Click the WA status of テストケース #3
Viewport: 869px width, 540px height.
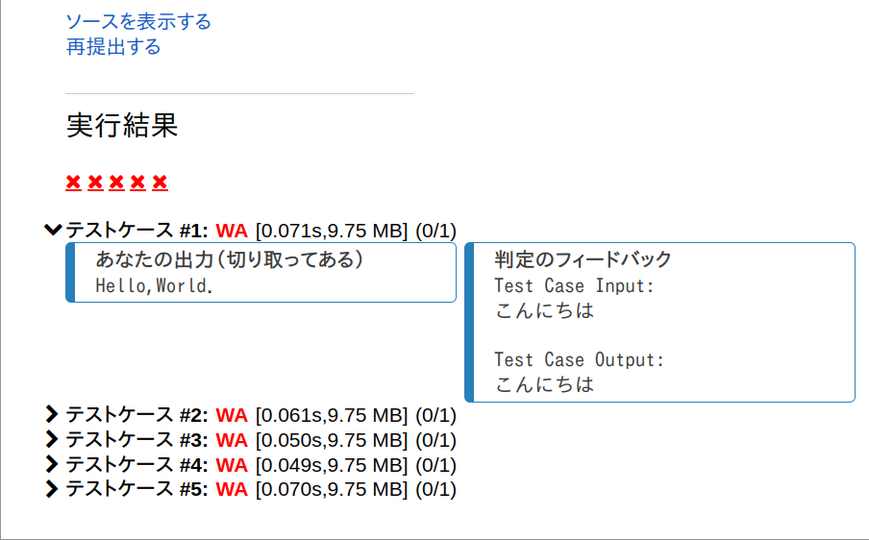pyautogui.click(x=232, y=440)
